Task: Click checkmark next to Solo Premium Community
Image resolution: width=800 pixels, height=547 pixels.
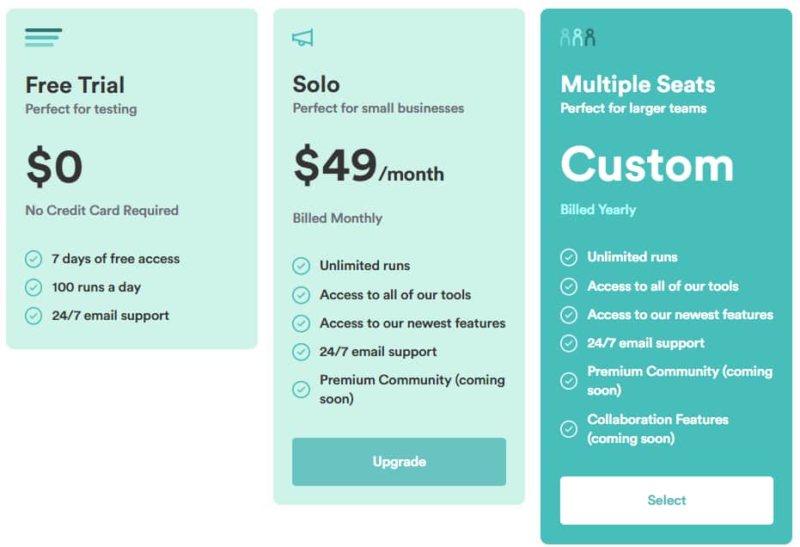Action: (301, 389)
